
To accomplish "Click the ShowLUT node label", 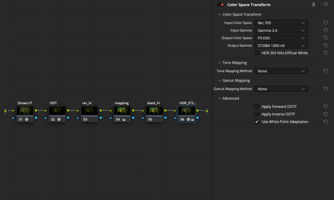I will tap(25, 103).
